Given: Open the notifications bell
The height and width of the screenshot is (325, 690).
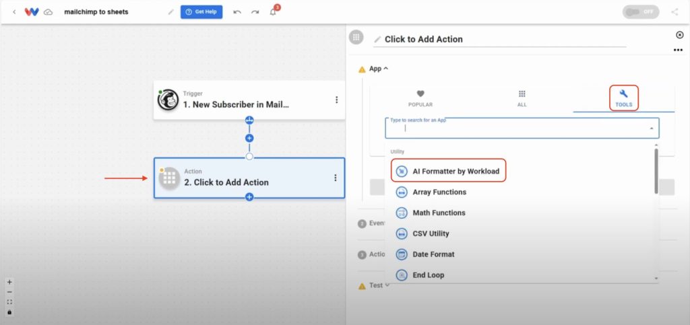Looking at the screenshot, I should 273,12.
